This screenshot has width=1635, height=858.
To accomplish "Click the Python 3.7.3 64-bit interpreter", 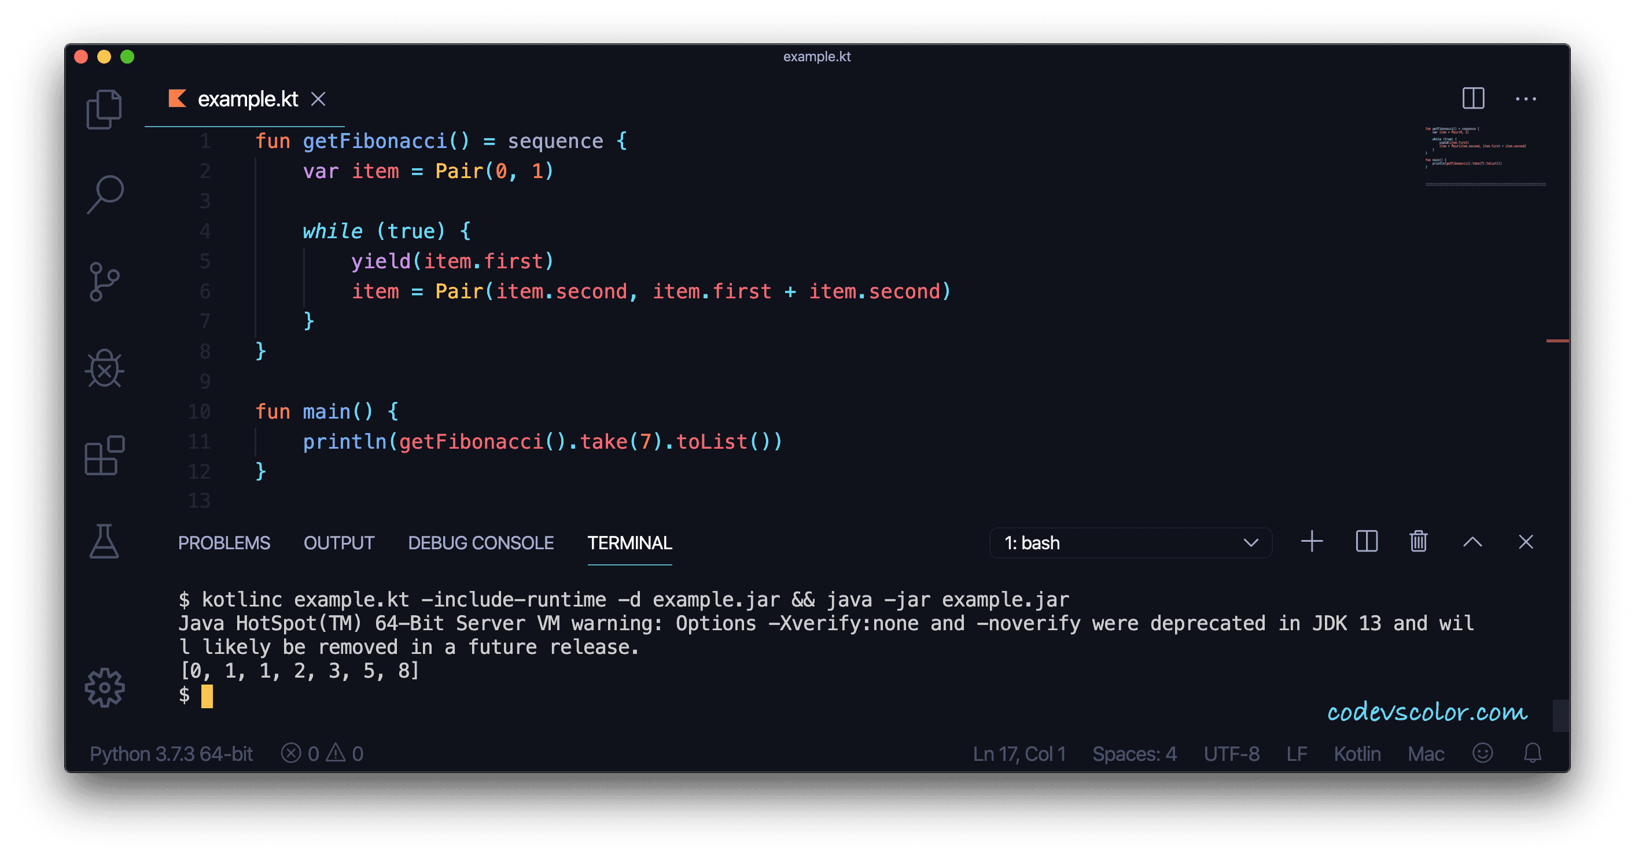I will [171, 753].
